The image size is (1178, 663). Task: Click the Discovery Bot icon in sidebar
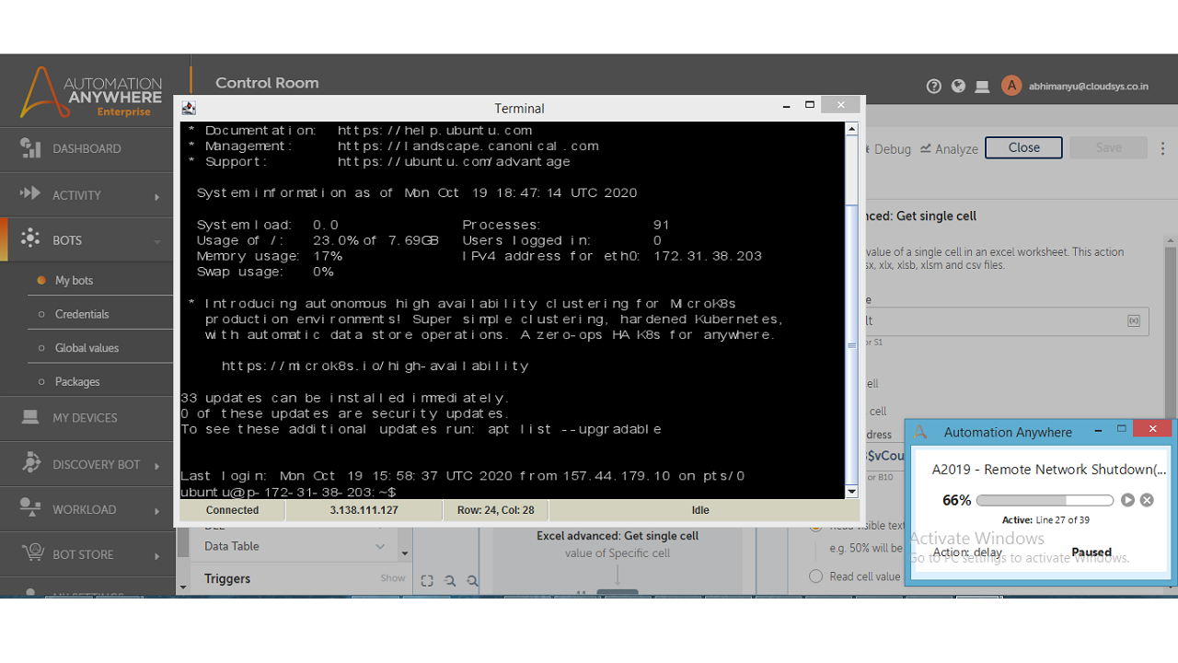click(x=30, y=463)
